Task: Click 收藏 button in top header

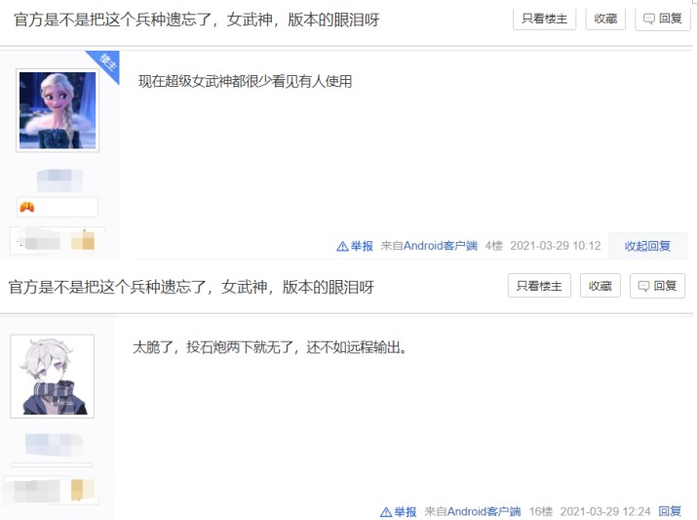Action: click(x=605, y=19)
